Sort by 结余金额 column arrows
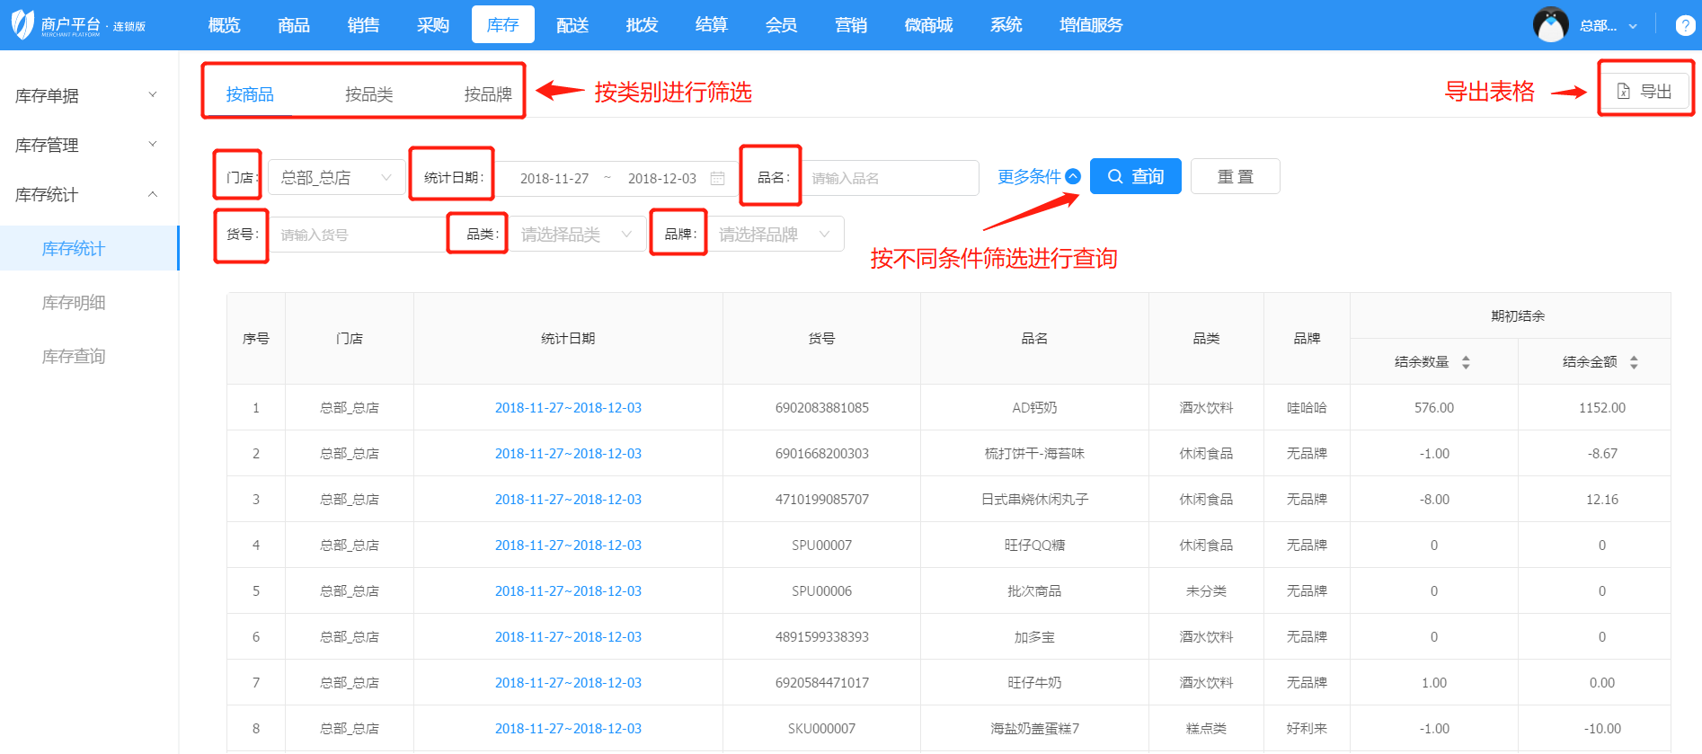 [1634, 362]
